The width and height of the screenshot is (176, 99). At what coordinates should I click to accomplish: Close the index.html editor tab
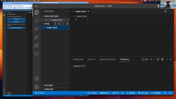pyautogui.click(x=89, y=11)
